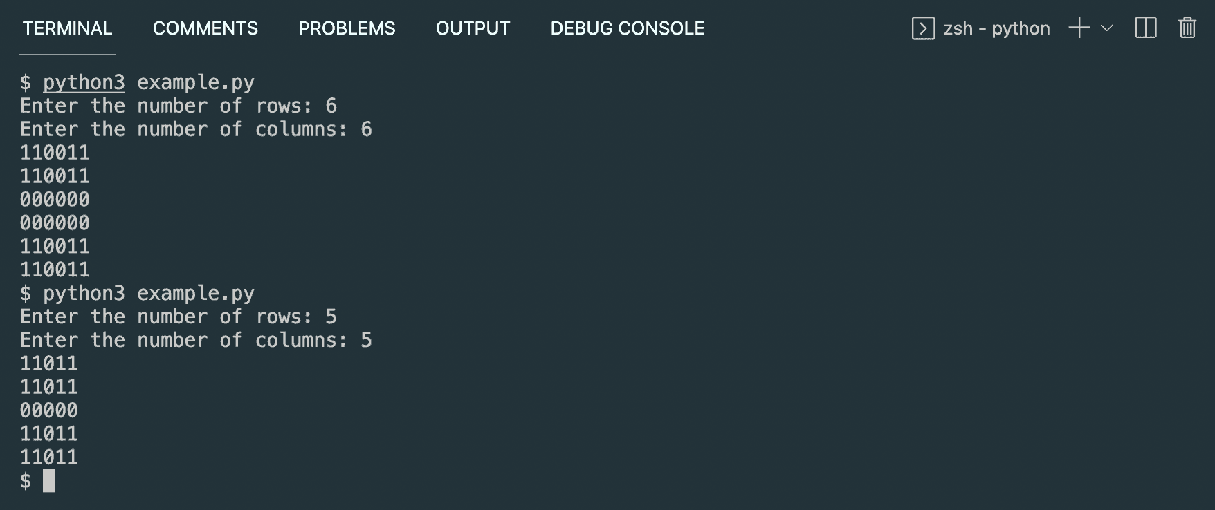Click the underlined python3 command link

click(x=84, y=82)
